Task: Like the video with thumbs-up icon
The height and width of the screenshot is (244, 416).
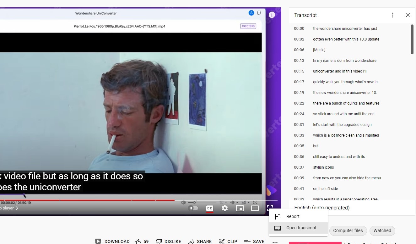Action: coord(138,241)
